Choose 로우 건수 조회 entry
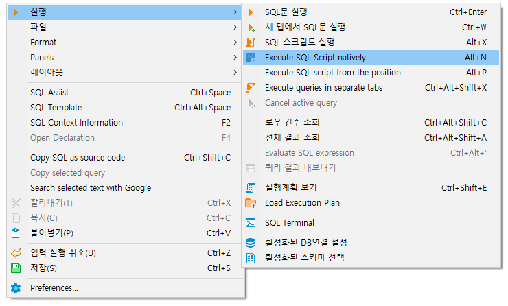The height and width of the screenshot is (306, 508). [371, 123]
